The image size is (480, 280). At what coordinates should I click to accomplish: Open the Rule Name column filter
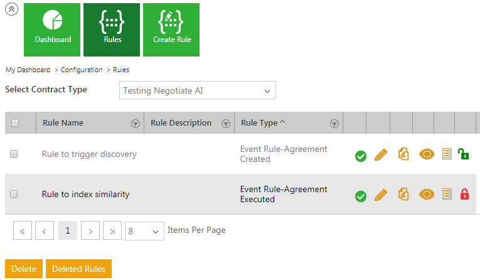(x=135, y=124)
